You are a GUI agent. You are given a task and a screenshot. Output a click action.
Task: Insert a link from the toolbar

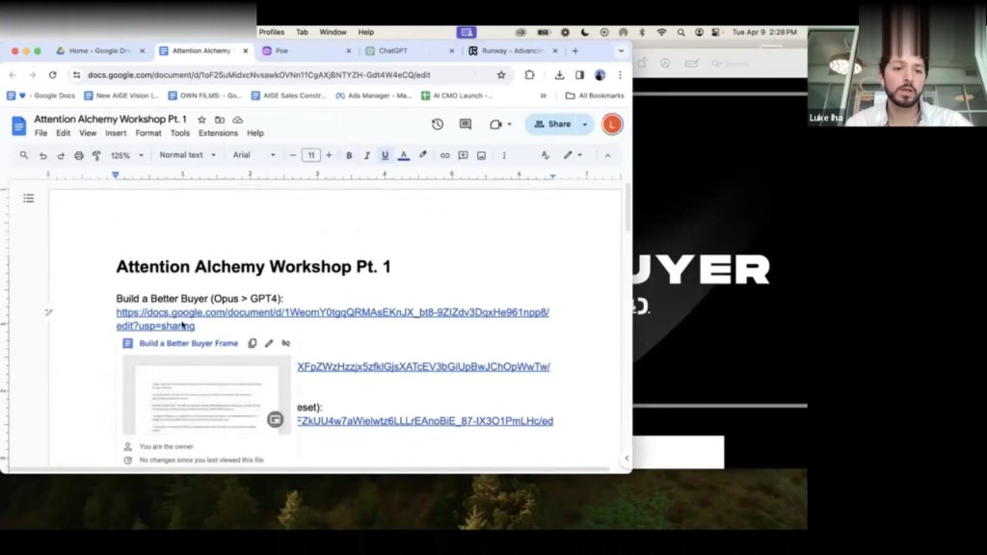pyautogui.click(x=445, y=155)
